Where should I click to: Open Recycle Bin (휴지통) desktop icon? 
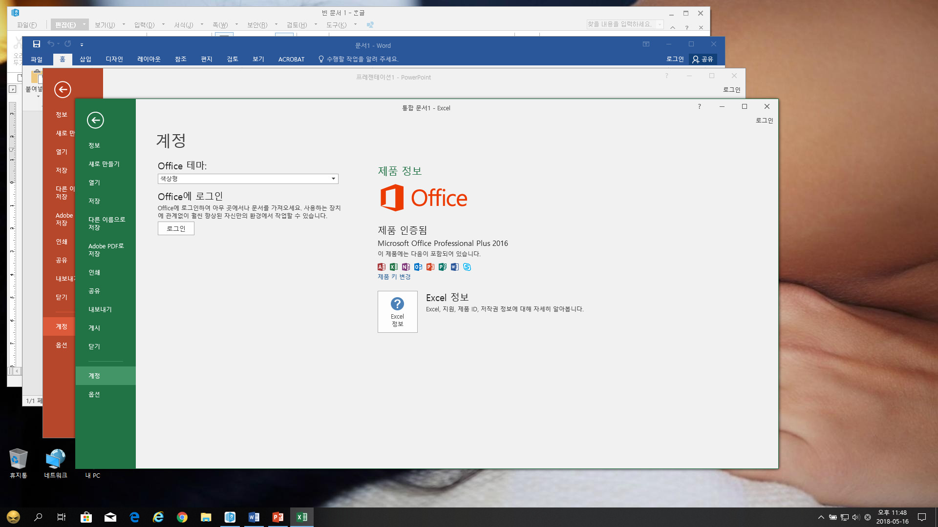(19, 463)
